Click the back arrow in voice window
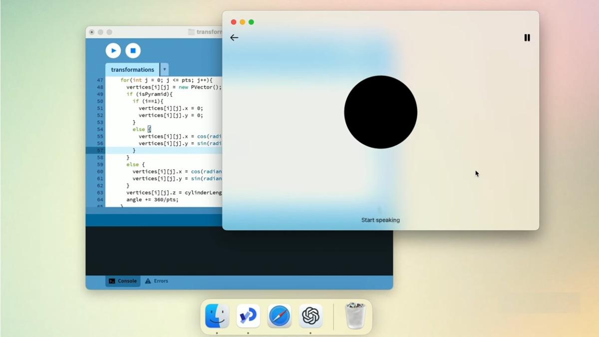This screenshot has height=337, width=599. (234, 37)
